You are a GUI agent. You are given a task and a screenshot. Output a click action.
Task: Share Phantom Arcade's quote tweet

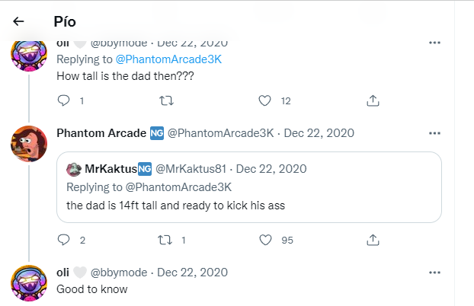click(373, 241)
